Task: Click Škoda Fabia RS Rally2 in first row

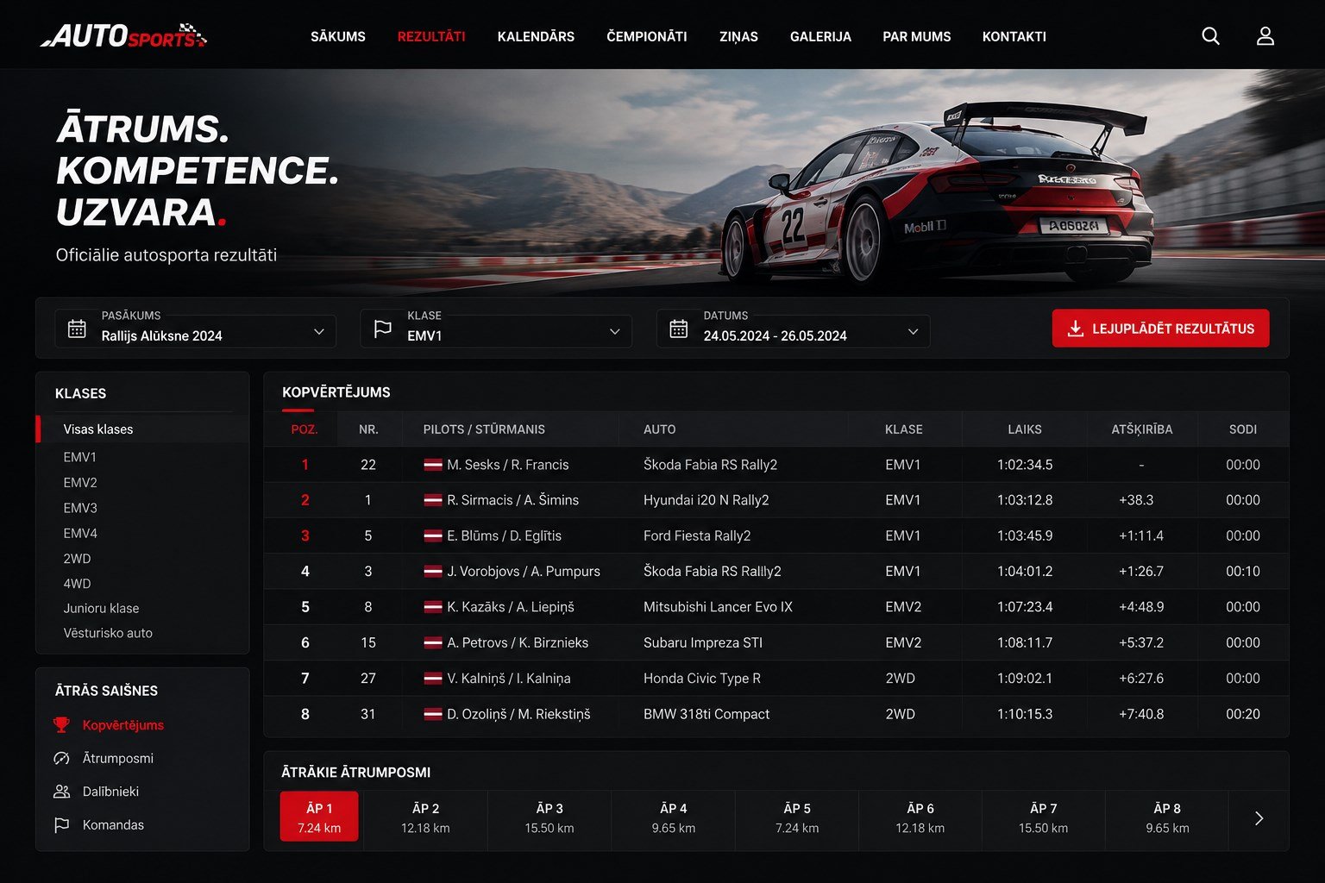Action: 710,465
